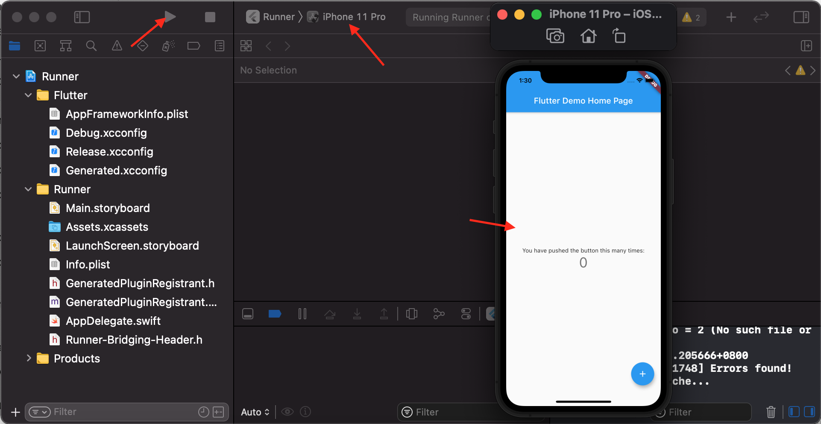Image resolution: width=821 pixels, height=424 pixels.
Task: Toggle the console pane
Action: point(809,412)
